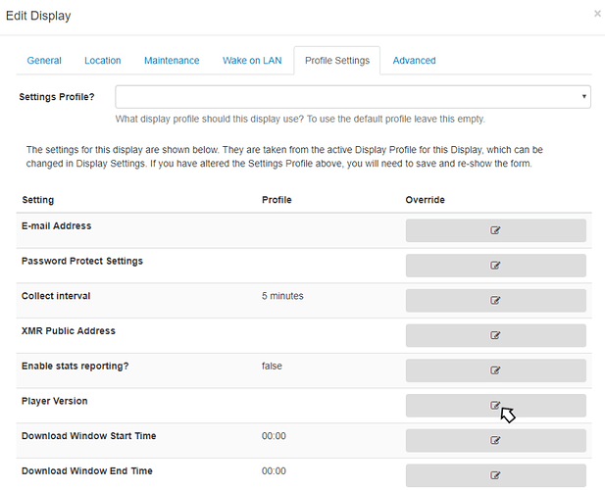Viewport: 605px width, 490px height.
Task: Click the Settings Profile dropdown arrow
Action: pyautogui.click(x=584, y=97)
